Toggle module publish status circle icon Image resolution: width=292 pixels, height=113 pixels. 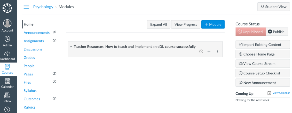201,51
